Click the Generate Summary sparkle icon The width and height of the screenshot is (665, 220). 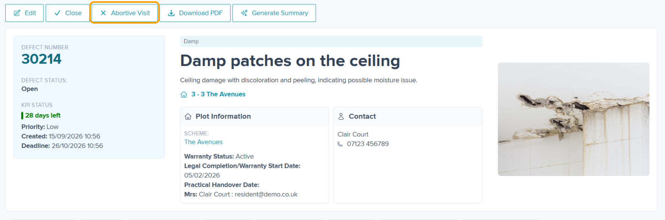244,13
